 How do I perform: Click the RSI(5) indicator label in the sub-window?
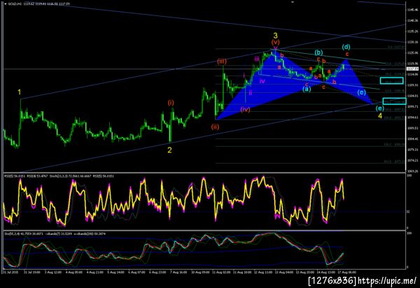click(x=13, y=176)
